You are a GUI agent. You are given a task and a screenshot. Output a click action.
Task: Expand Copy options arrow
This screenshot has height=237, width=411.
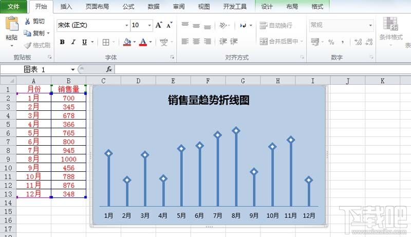pyautogui.click(x=48, y=33)
